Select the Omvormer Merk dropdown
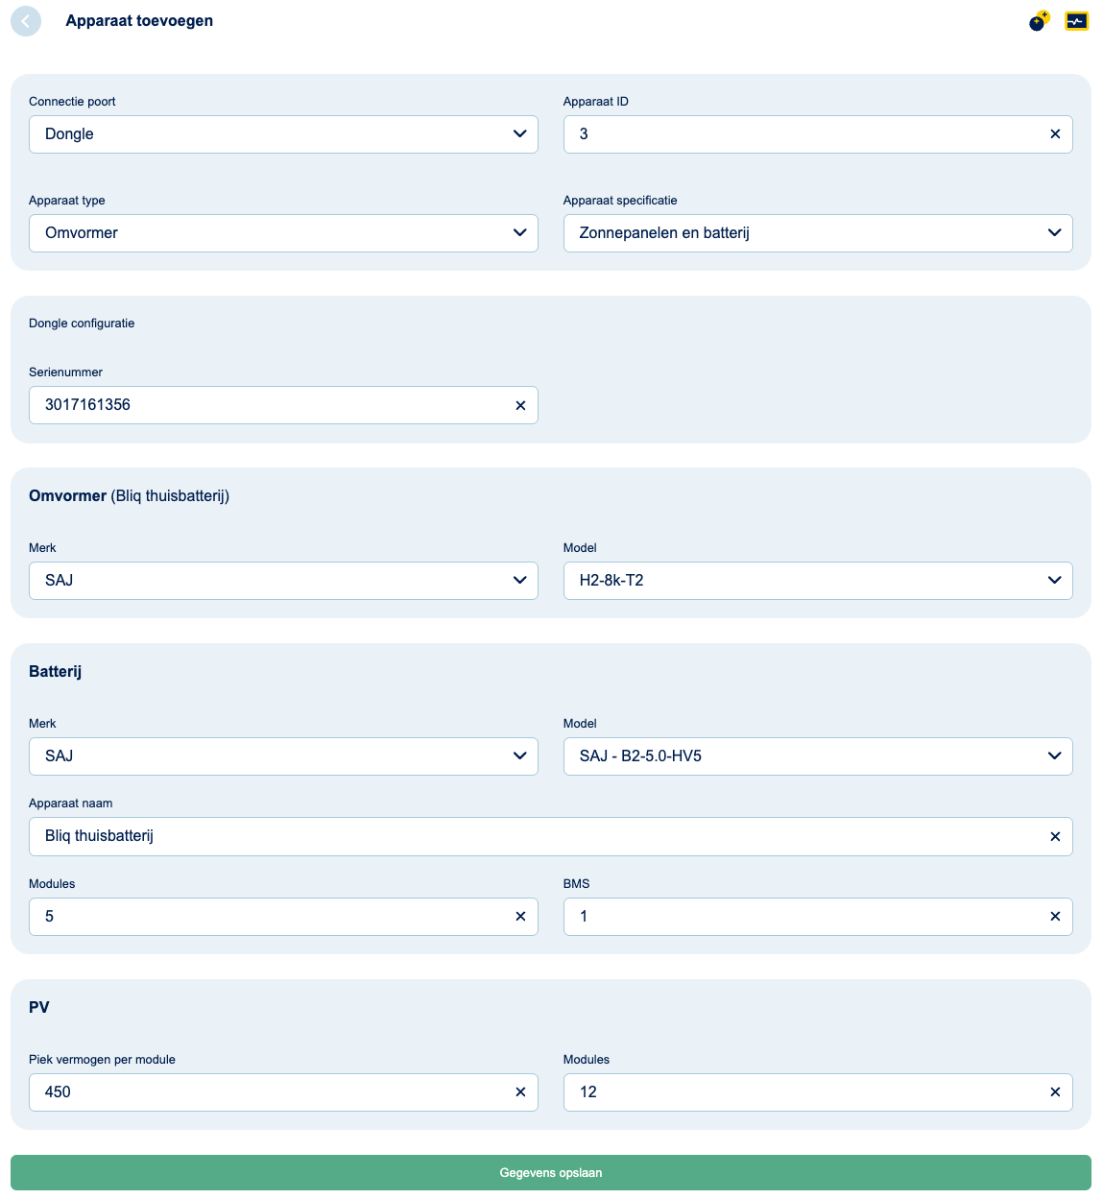 pyautogui.click(x=283, y=581)
